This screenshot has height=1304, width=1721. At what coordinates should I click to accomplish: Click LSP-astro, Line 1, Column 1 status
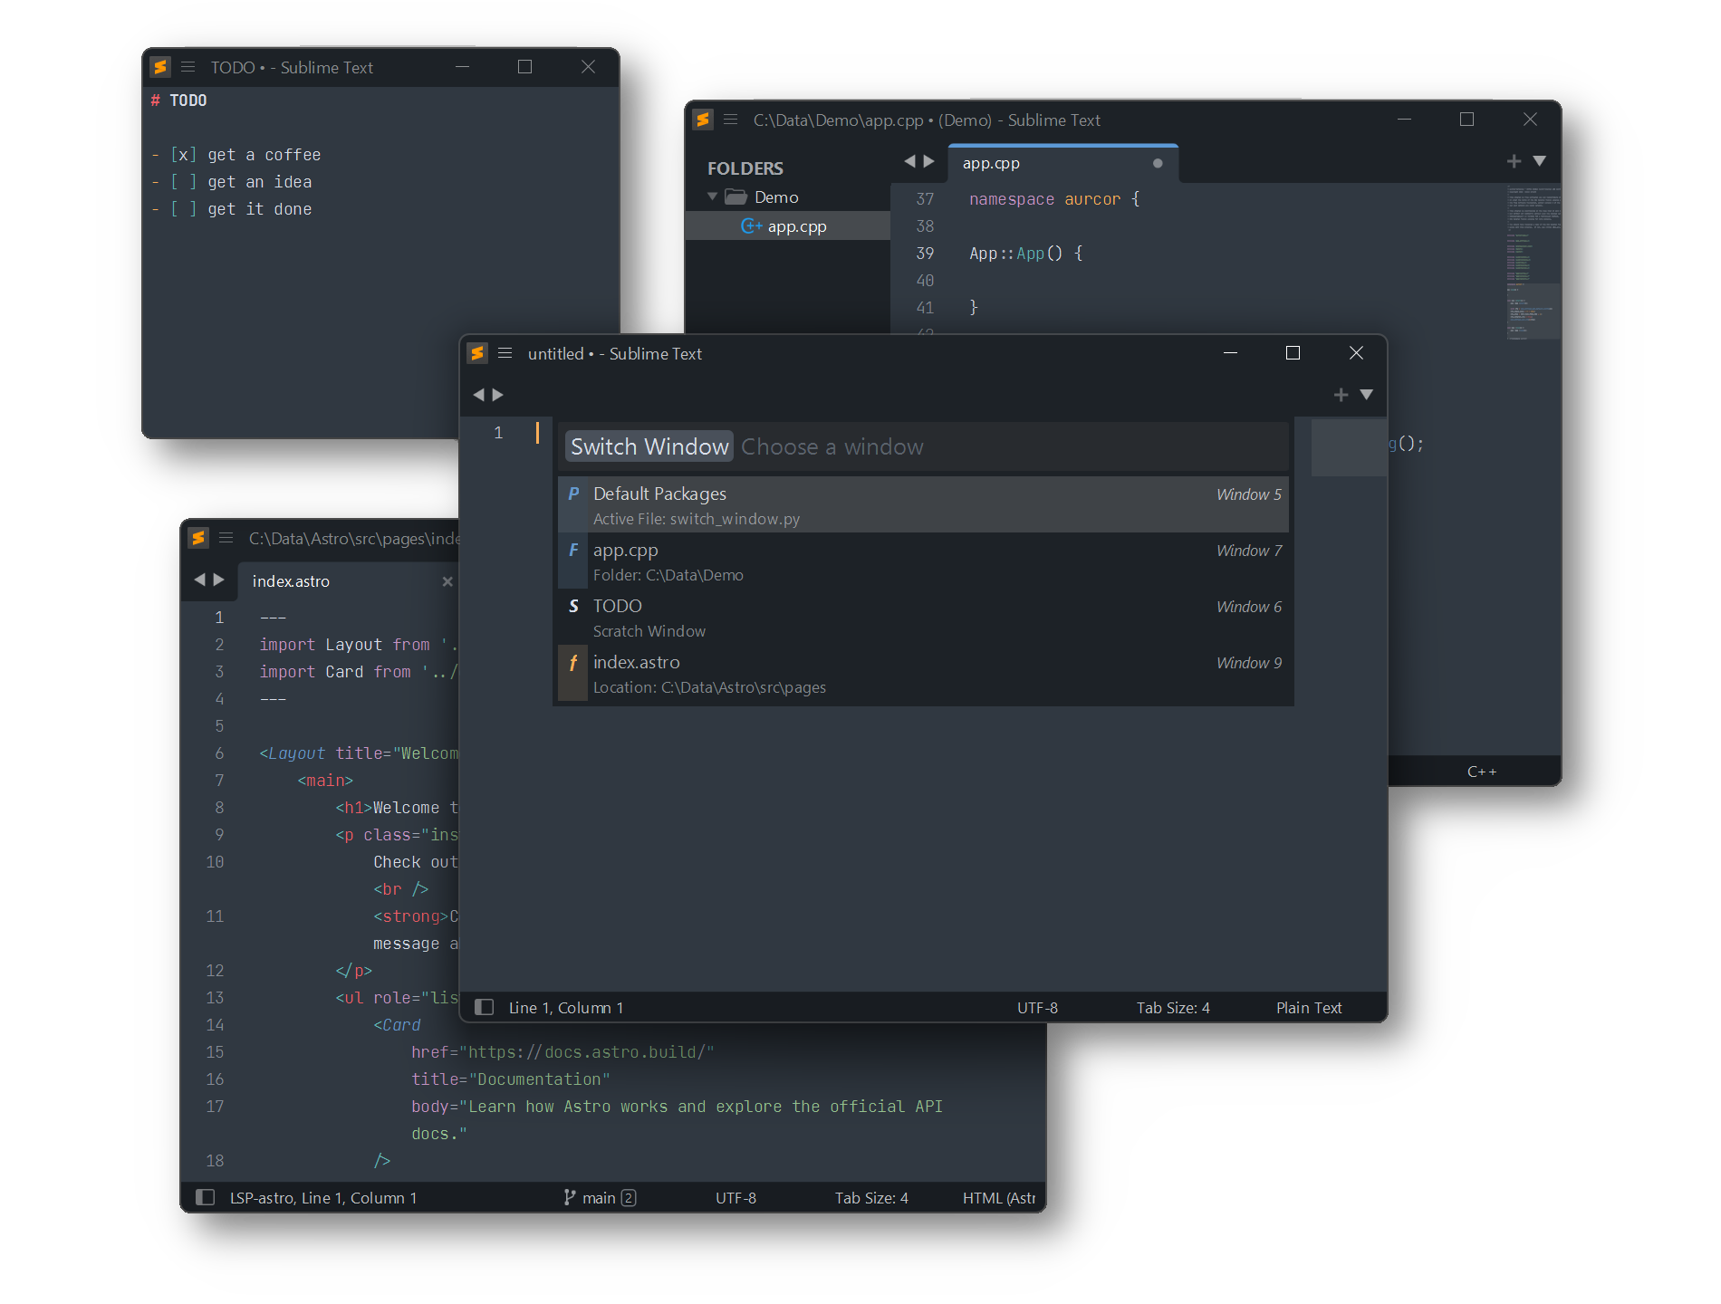pyautogui.click(x=323, y=1197)
